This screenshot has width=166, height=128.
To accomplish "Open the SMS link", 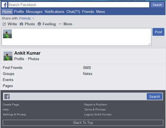I will coord(87,68).
